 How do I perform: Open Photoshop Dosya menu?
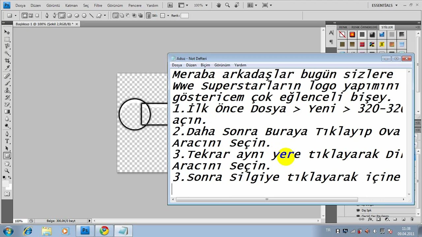(20, 5)
